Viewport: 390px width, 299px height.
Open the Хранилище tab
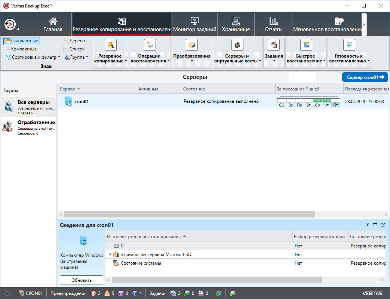pyautogui.click(x=236, y=24)
